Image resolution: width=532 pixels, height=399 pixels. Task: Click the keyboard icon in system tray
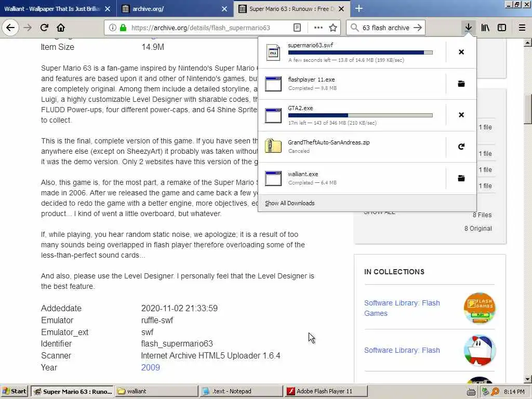click(x=471, y=392)
